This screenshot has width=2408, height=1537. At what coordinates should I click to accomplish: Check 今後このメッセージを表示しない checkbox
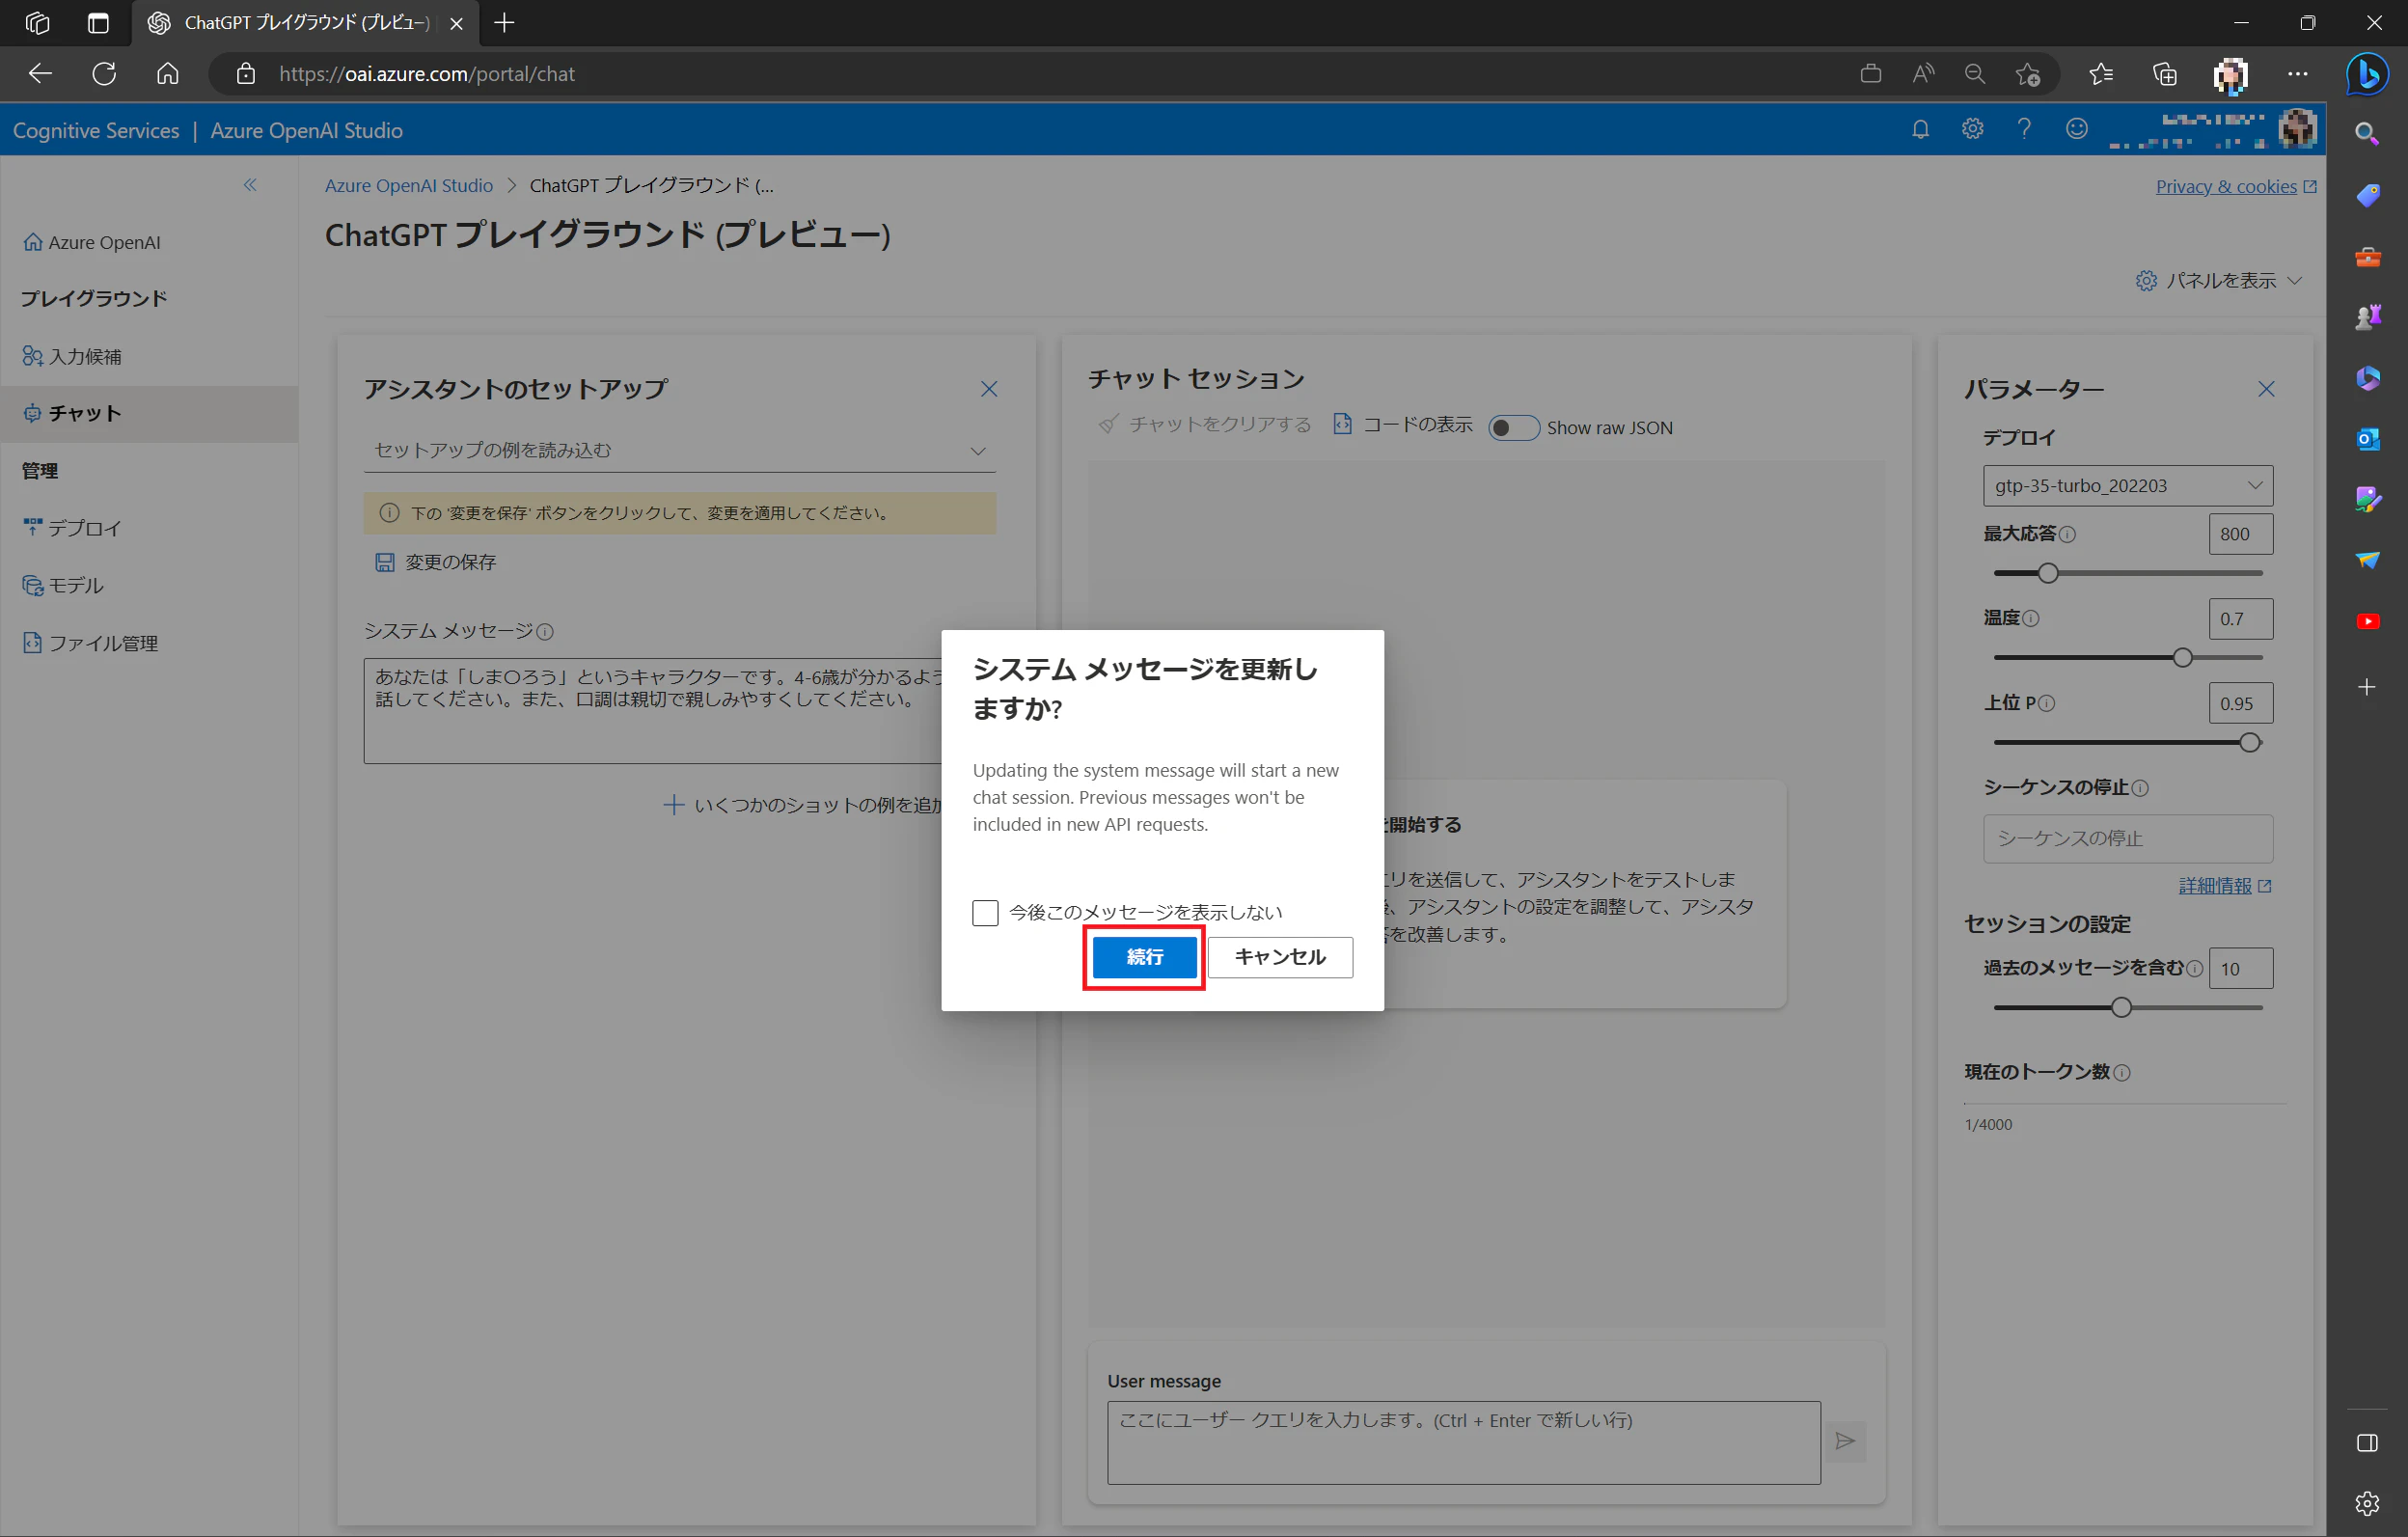[985, 913]
